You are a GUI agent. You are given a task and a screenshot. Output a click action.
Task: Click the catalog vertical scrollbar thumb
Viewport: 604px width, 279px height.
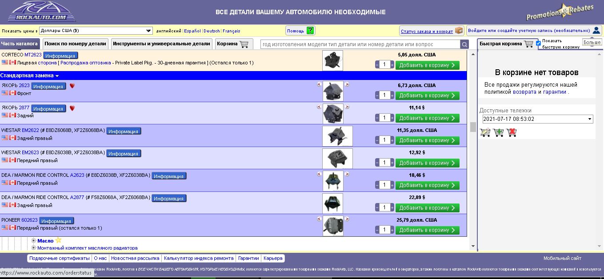pos(473,127)
